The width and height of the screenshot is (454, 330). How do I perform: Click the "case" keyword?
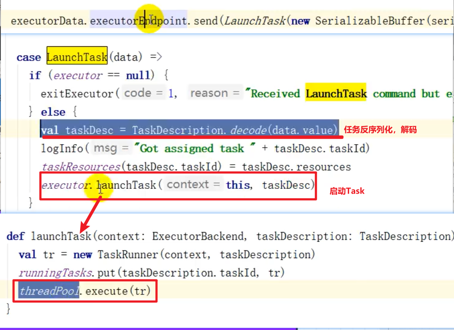(29, 57)
